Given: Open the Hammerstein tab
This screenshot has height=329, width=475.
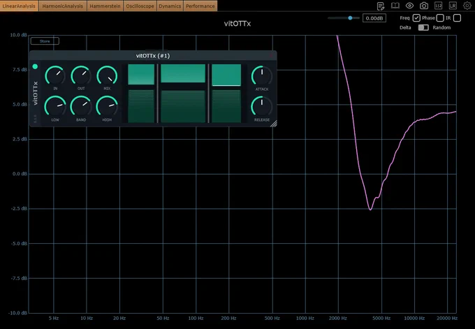Looking at the screenshot, I should point(105,6).
